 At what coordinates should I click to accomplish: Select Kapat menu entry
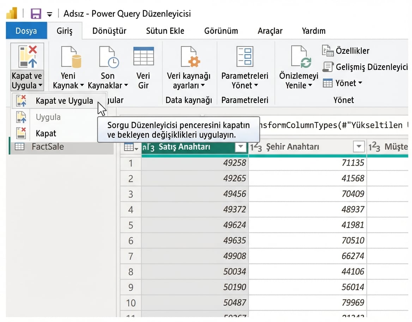click(55, 133)
